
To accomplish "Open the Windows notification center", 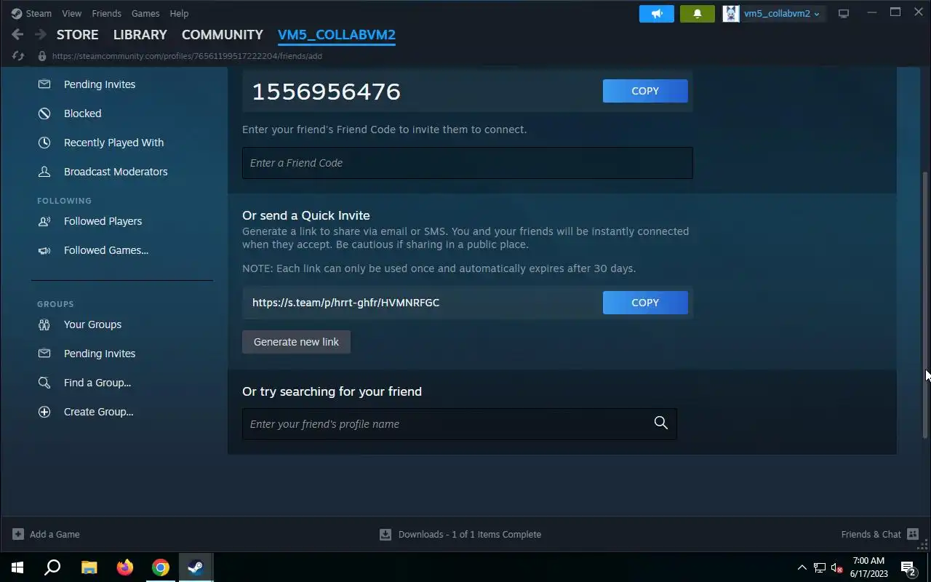I will pyautogui.click(x=908, y=567).
